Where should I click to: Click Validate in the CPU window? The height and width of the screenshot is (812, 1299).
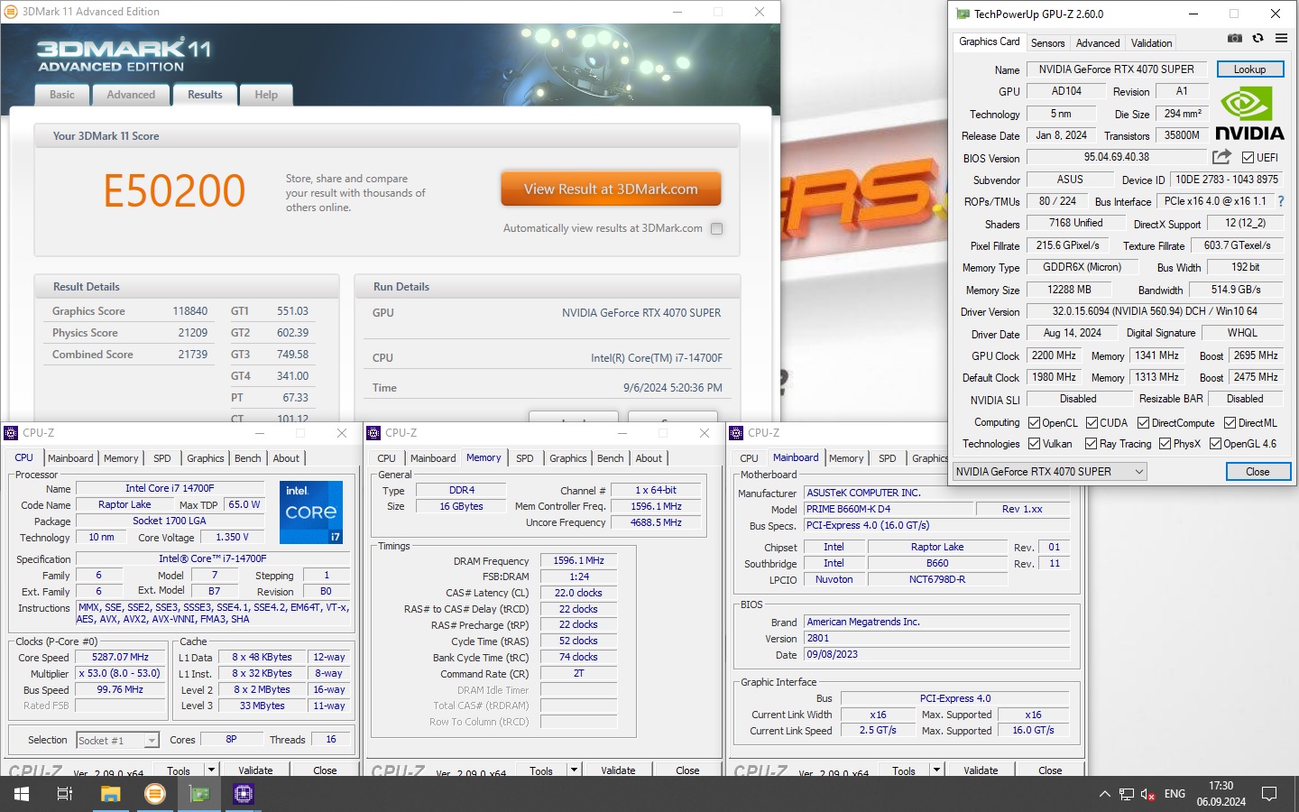[255, 770]
